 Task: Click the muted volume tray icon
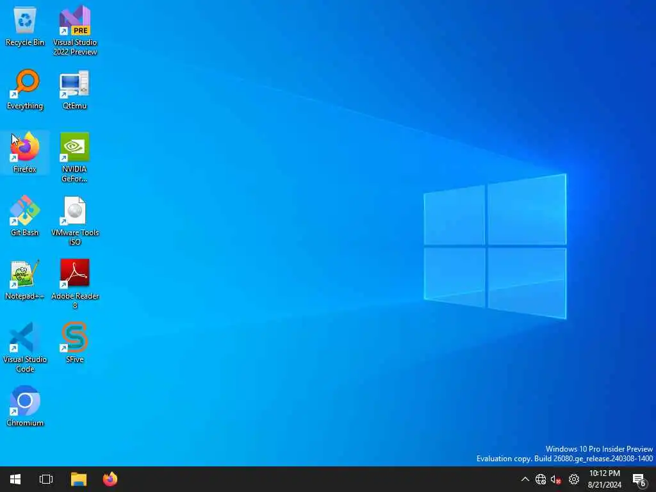click(x=556, y=480)
